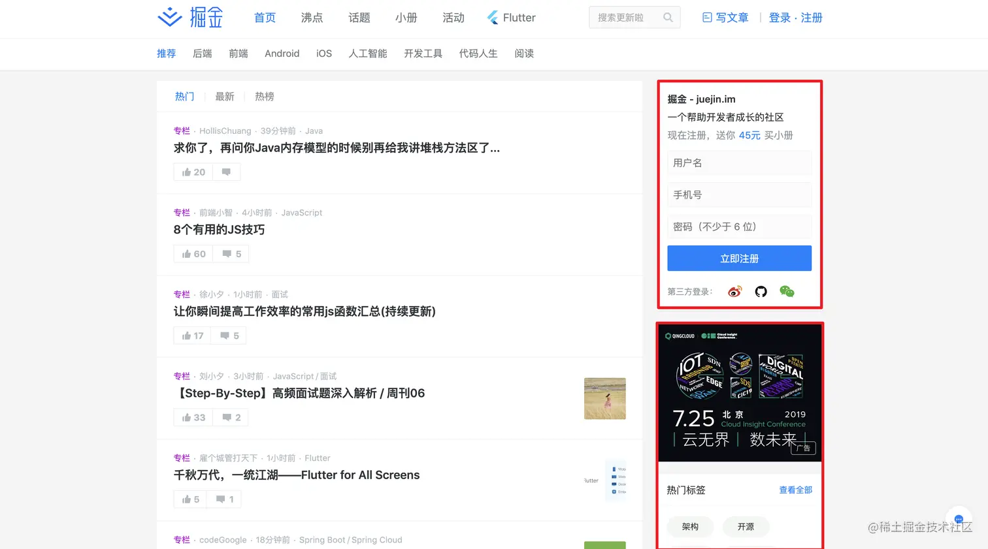Focus the 手机号 input field
The image size is (988, 549).
[x=739, y=195]
